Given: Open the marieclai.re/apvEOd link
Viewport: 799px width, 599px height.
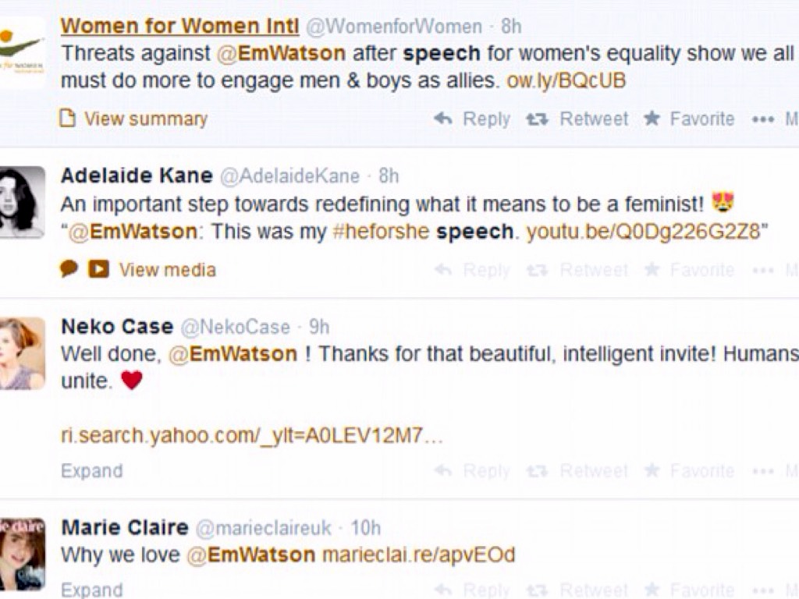Looking at the screenshot, I should [x=418, y=555].
